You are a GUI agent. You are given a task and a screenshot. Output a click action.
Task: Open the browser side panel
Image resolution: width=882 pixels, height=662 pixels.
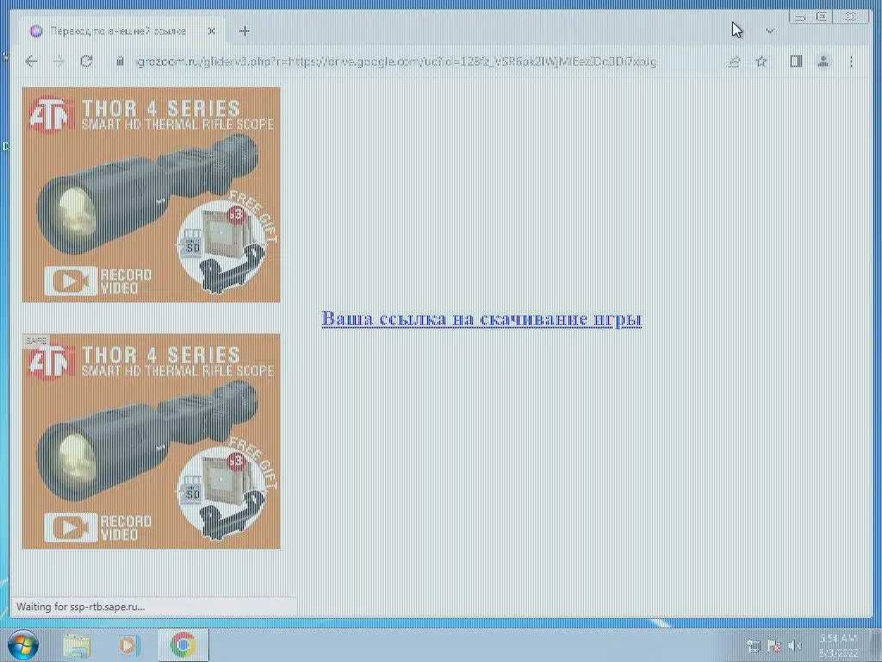click(795, 62)
